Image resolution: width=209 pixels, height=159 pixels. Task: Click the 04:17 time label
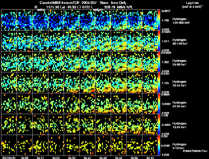(40, 158)
